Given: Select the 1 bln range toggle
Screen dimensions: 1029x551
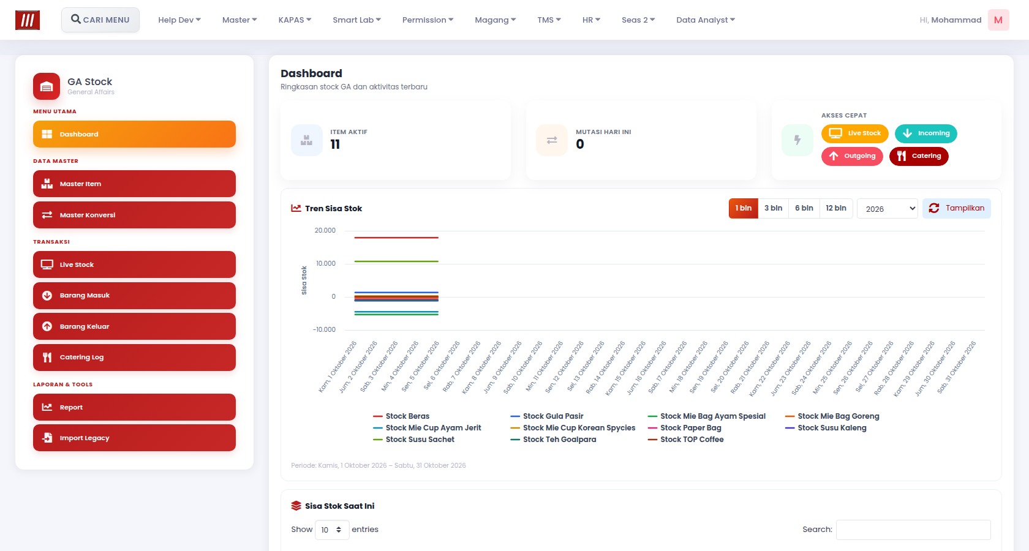Looking at the screenshot, I should 744,208.
